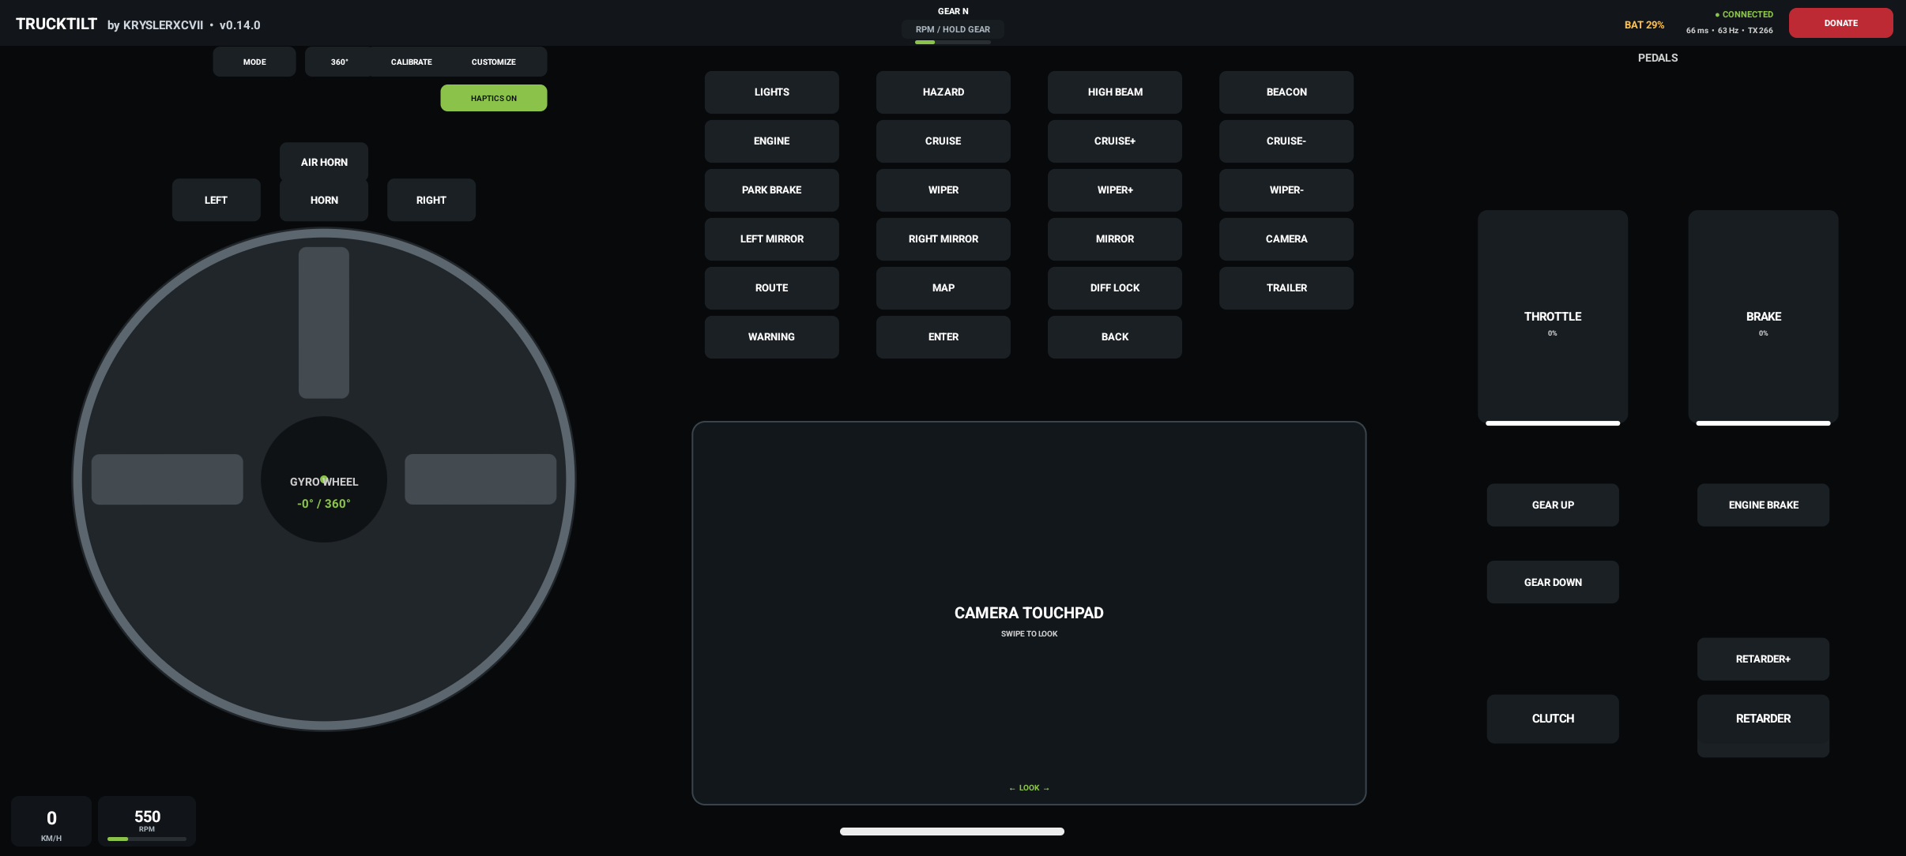Activate the RIGHT indicator button
Image resolution: width=1906 pixels, height=856 pixels.
431,200
